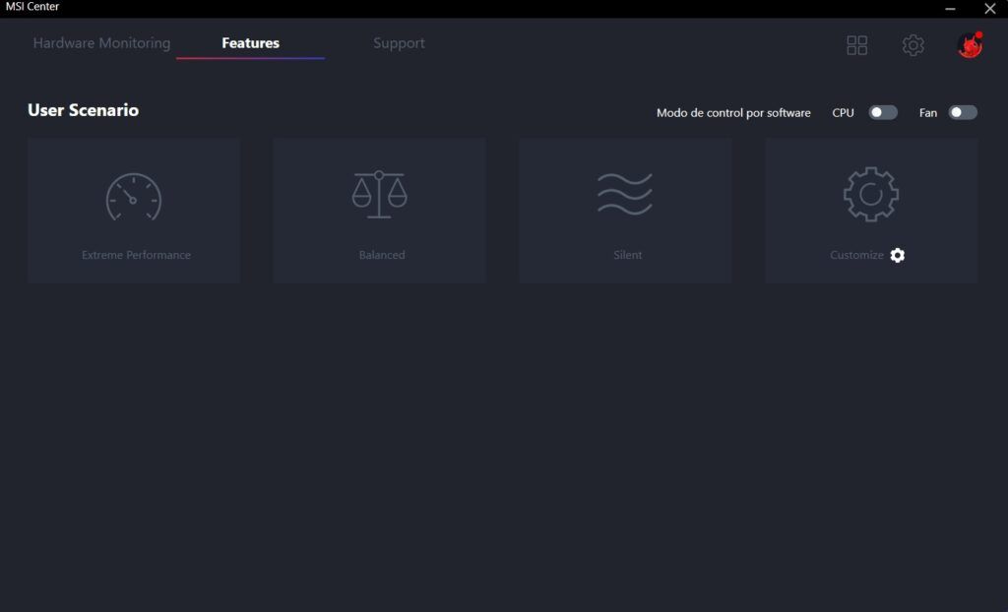Open MSI Center settings gear
Screen dimensions: 1008x612
tap(913, 45)
